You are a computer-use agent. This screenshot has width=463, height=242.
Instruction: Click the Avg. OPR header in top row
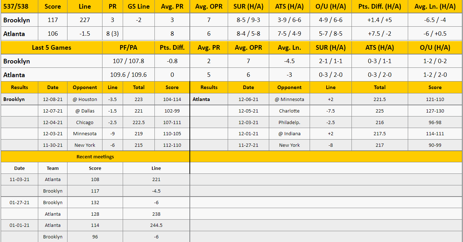(209, 6)
